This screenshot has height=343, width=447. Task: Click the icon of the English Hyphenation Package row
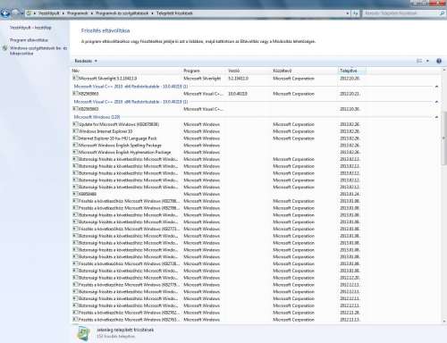pyautogui.click(x=75, y=152)
